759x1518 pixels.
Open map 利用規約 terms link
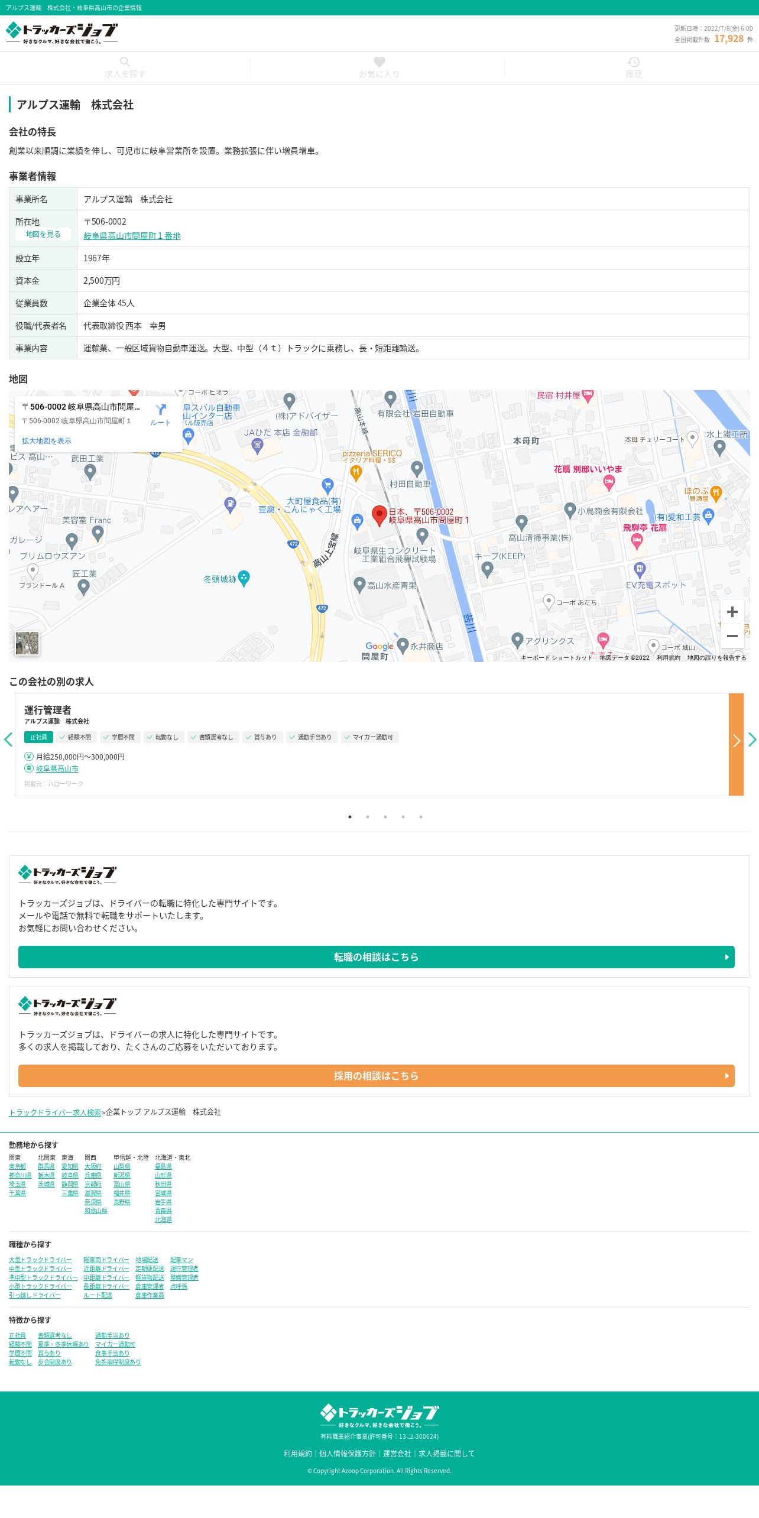click(668, 657)
